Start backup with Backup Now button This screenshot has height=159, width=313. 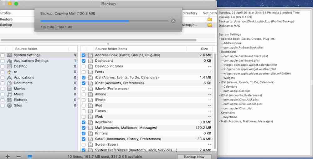click(x=194, y=156)
